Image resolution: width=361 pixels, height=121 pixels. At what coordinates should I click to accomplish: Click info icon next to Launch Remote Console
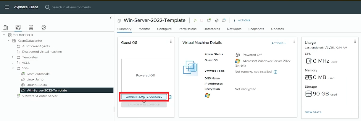point(170,97)
